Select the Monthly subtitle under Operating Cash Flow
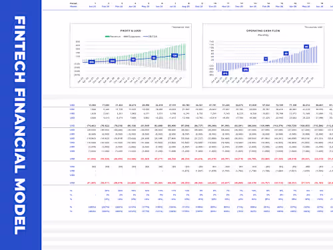 (263, 35)
